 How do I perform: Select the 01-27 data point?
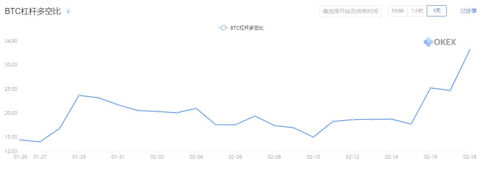[x=40, y=142]
